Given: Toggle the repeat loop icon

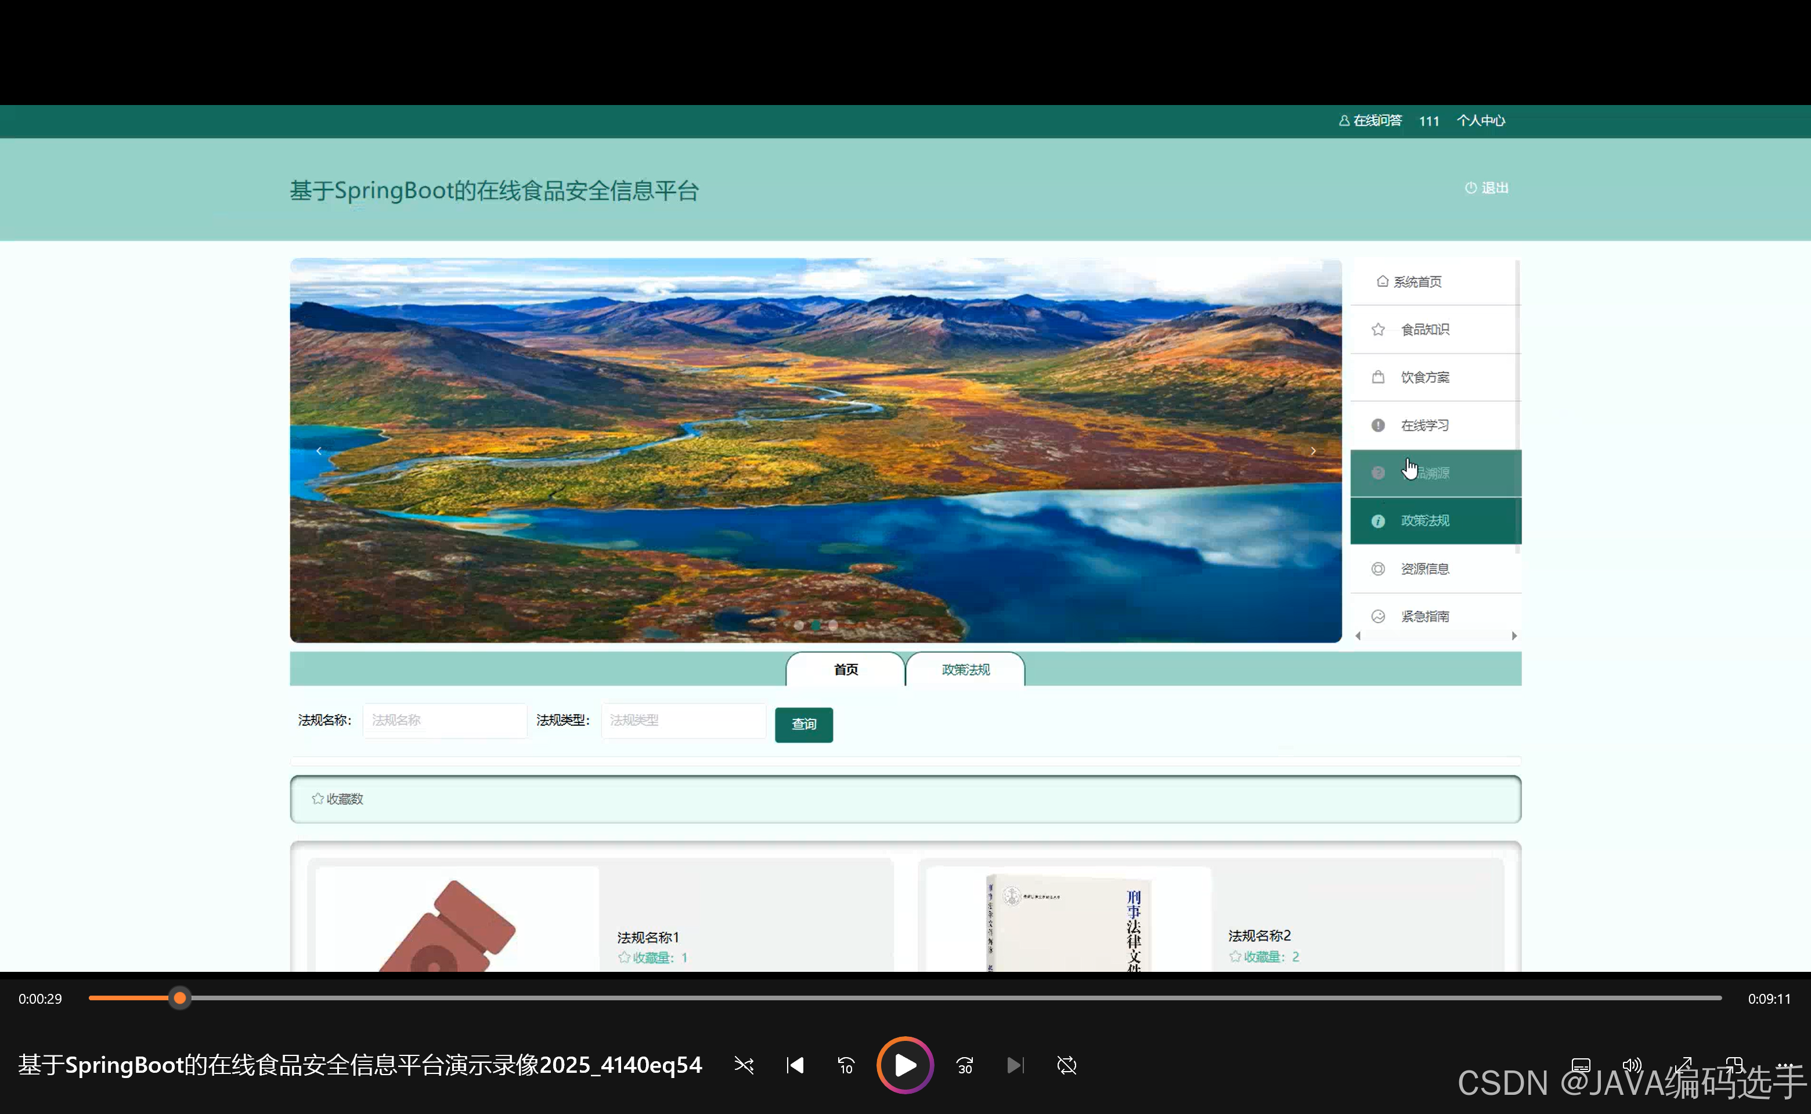Looking at the screenshot, I should 1066,1065.
